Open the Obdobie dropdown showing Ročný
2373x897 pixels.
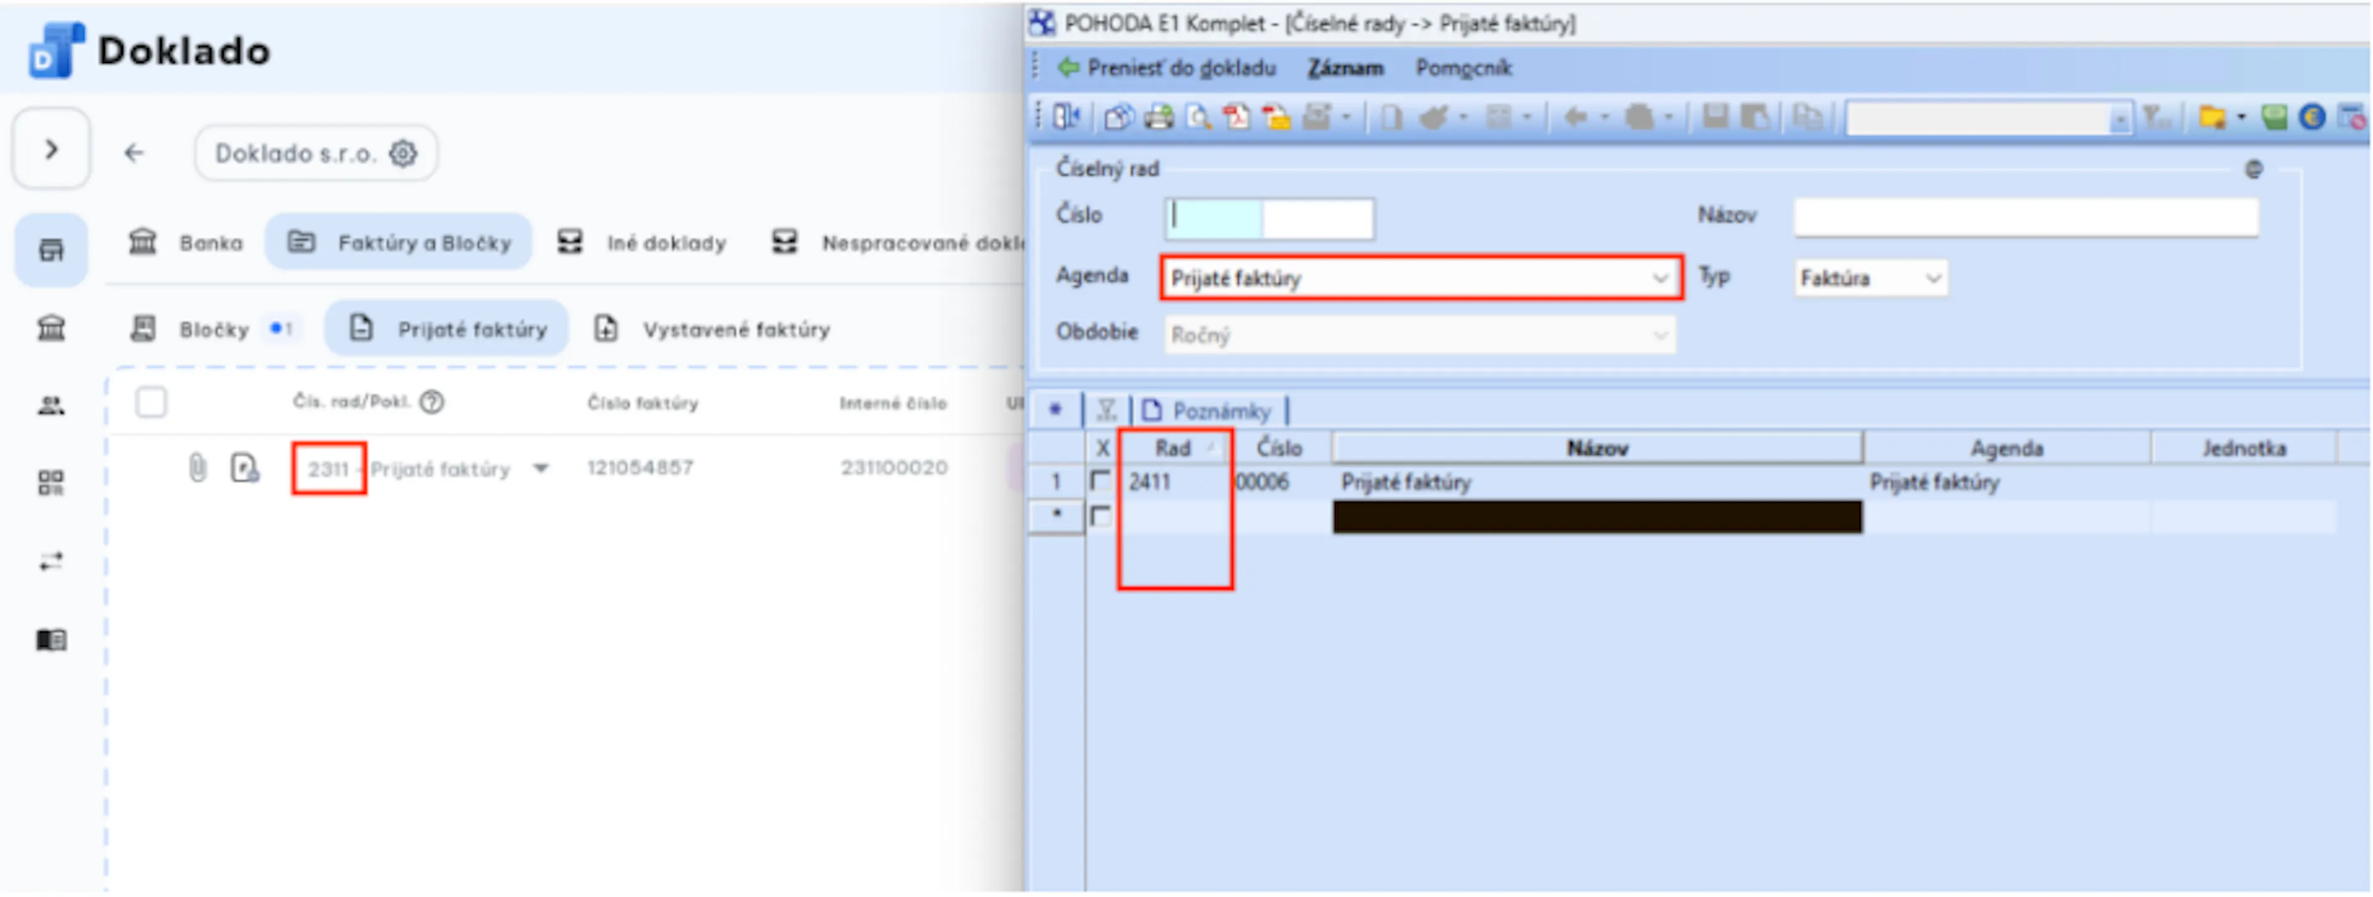(1421, 335)
